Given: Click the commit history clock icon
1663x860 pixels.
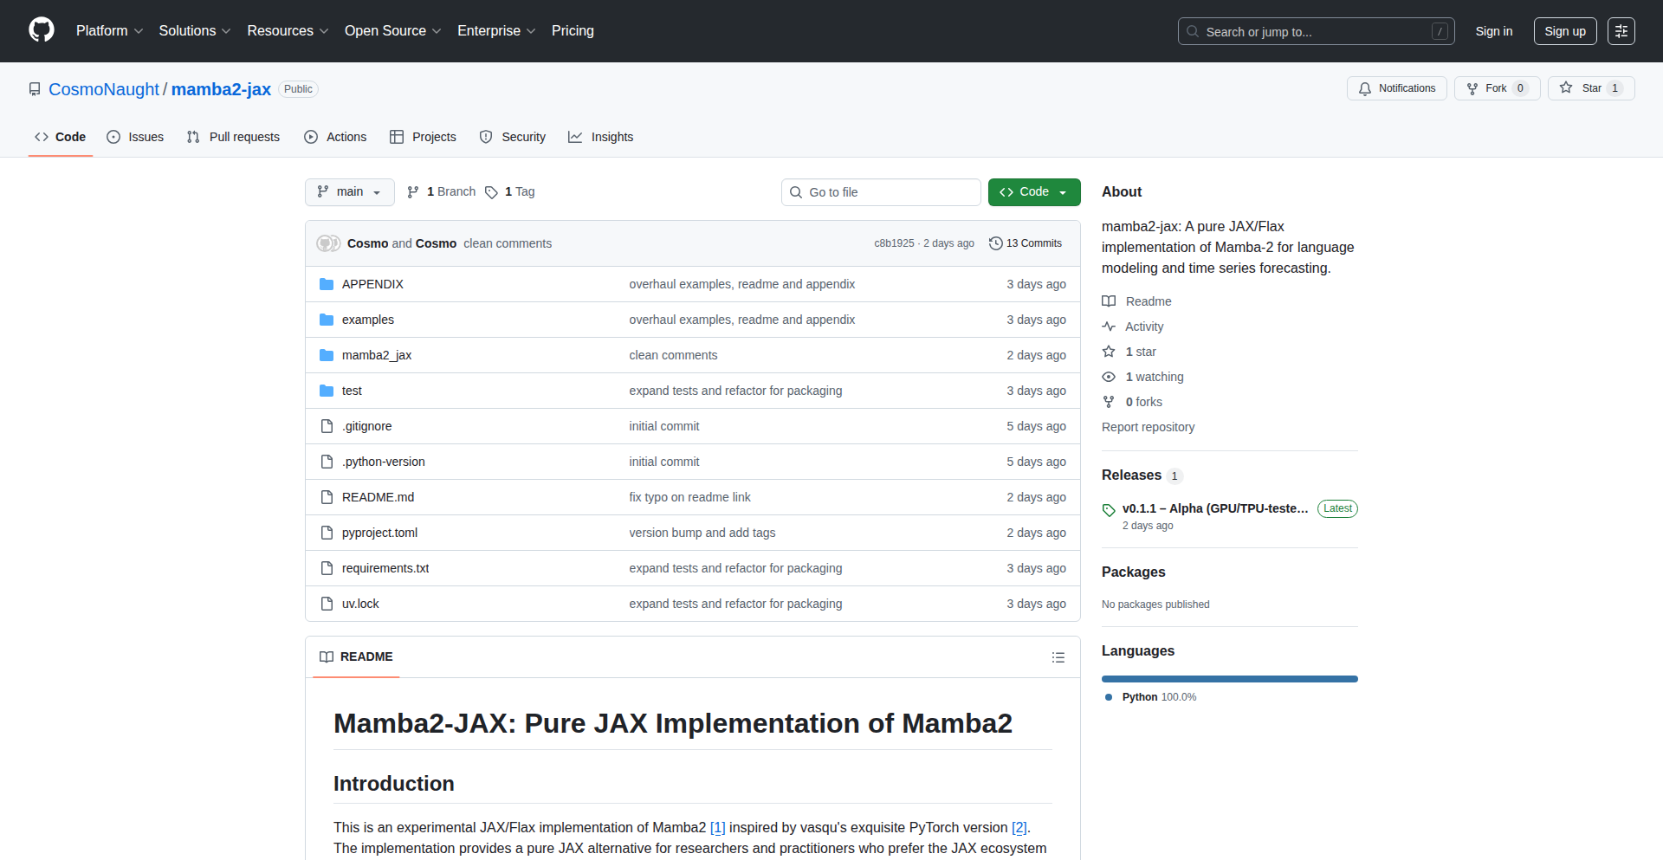Looking at the screenshot, I should [994, 243].
